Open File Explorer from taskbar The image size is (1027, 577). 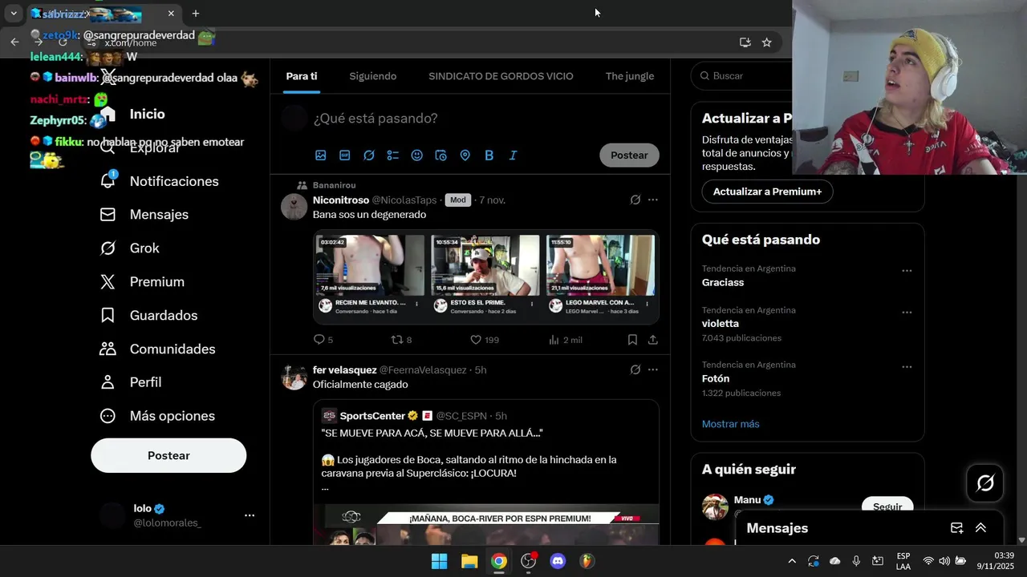[469, 561]
